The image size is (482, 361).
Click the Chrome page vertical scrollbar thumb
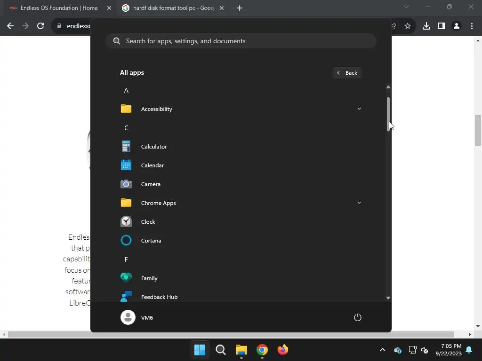pos(478,131)
